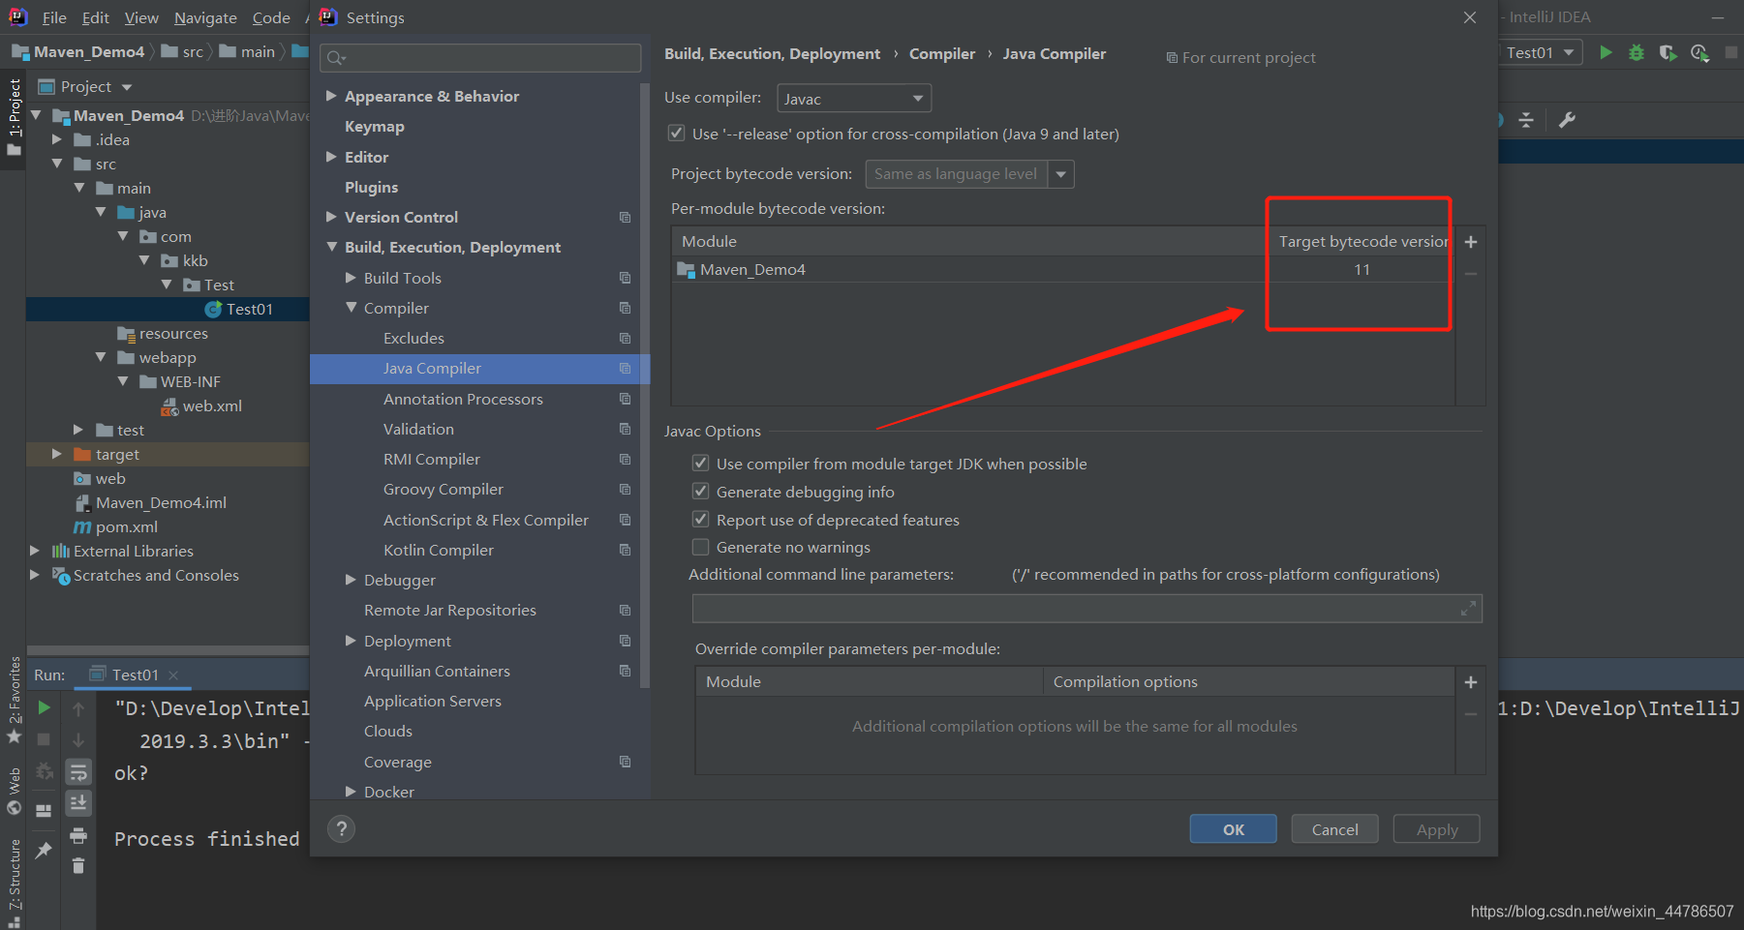1744x930 pixels.
Task: Open the File menu
Action: tap(54, 17)
